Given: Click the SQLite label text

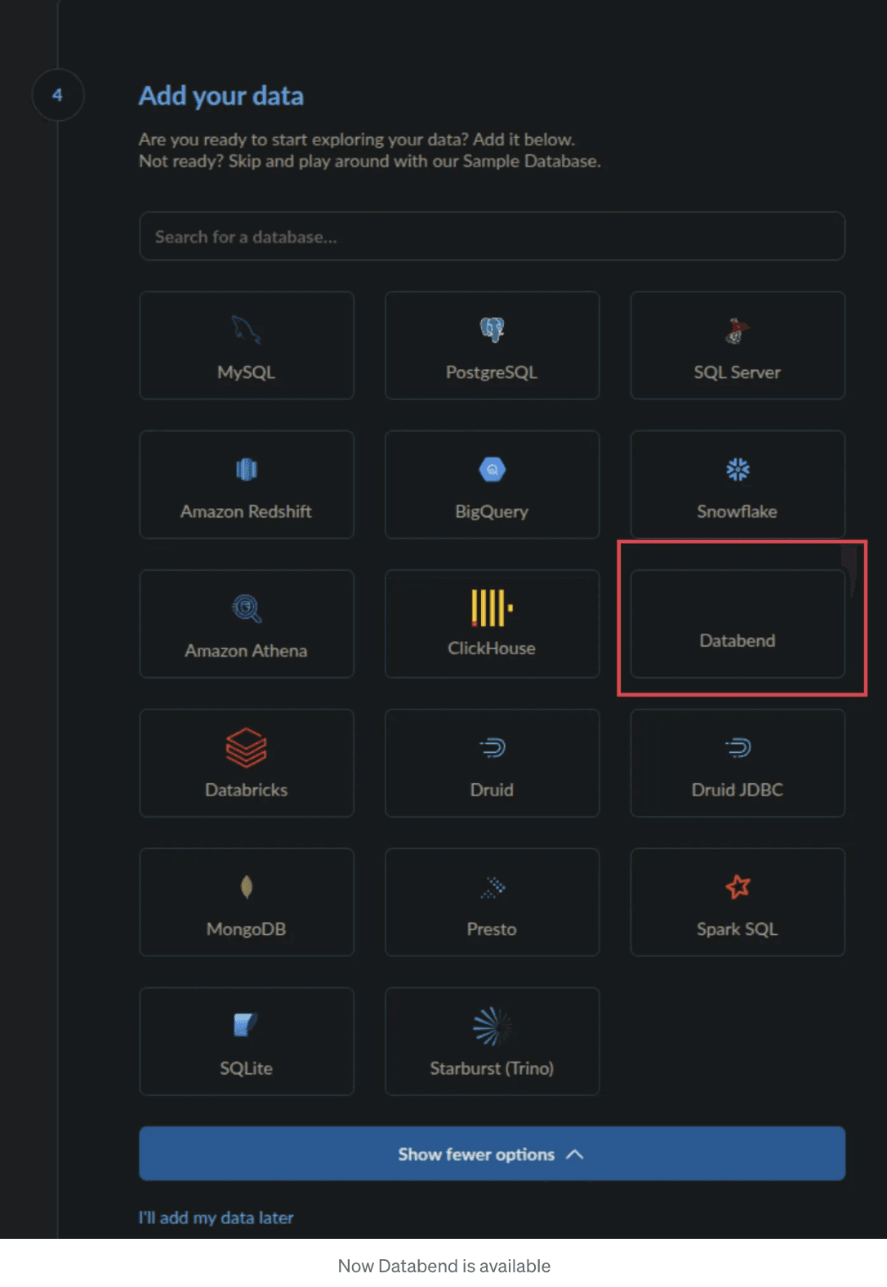Looking at the screenshot, I should click(246, 1068).
